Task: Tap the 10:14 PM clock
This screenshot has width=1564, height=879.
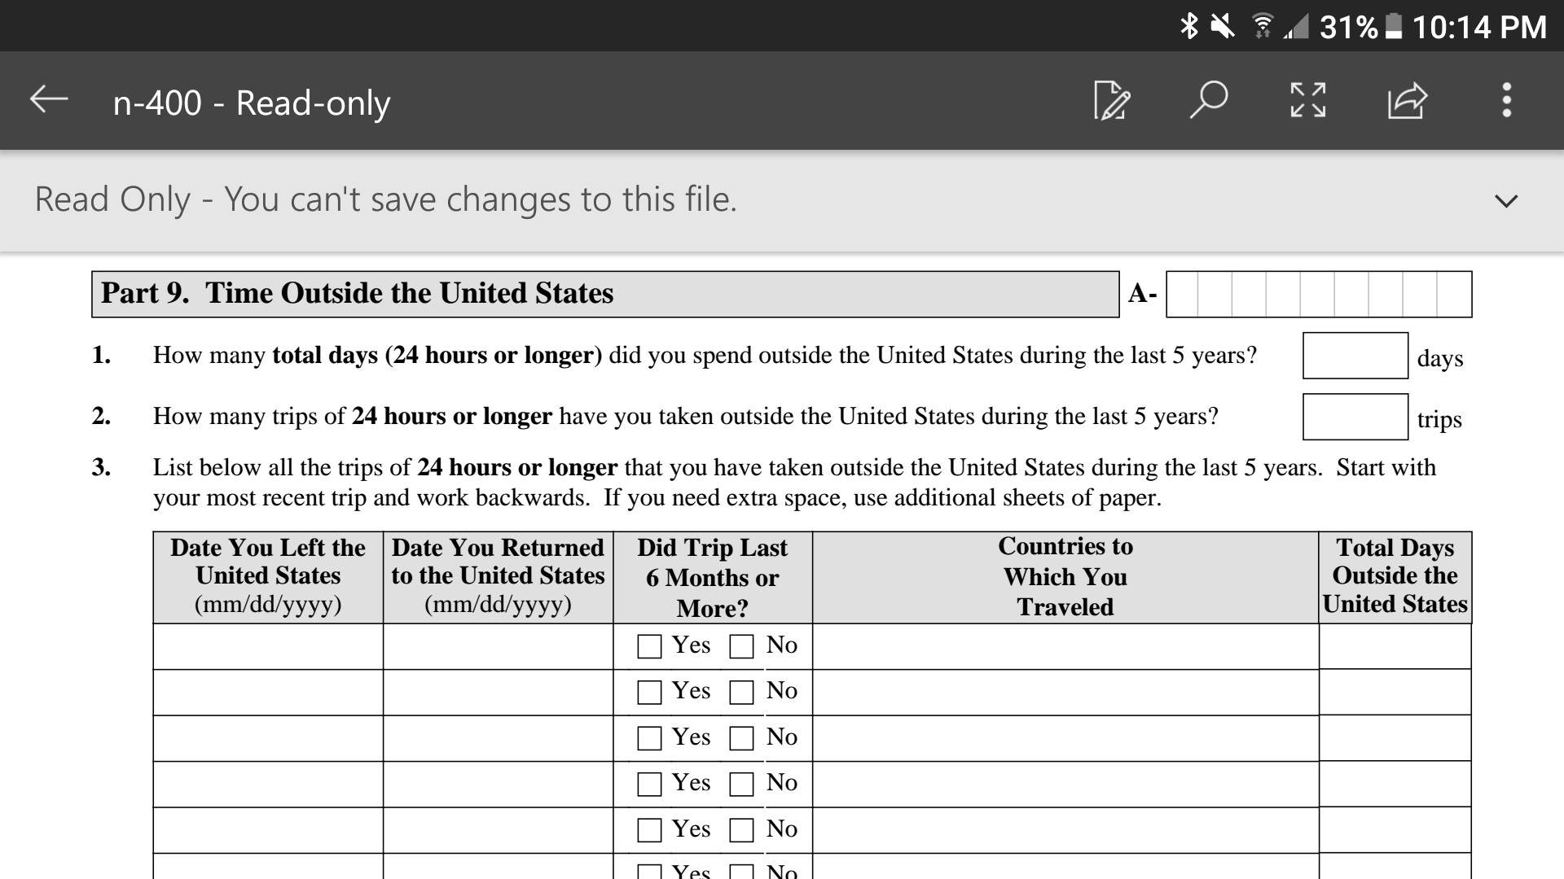Action: pos(1478,27)
